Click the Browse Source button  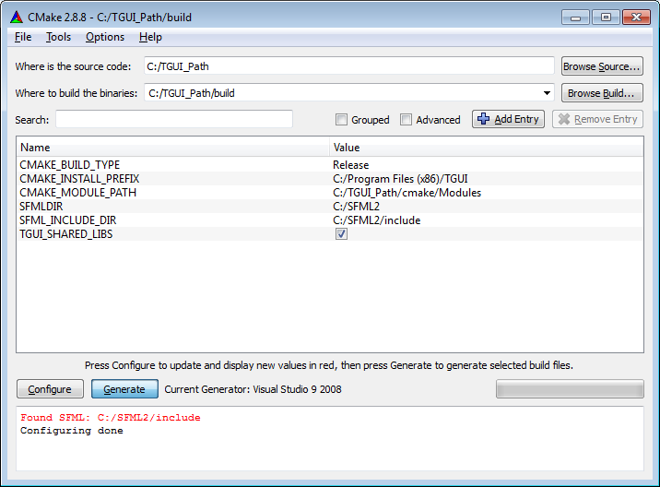602,66
